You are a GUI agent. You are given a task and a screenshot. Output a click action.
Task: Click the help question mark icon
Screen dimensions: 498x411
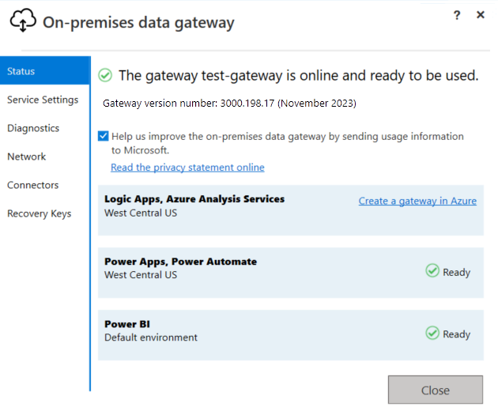click(457, 15)
